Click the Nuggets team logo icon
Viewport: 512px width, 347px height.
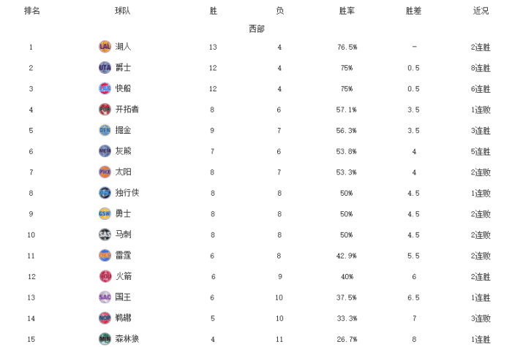(x=105, y=130)
